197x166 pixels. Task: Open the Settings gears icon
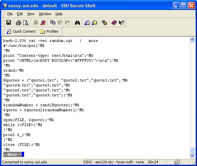click(104, 23)
